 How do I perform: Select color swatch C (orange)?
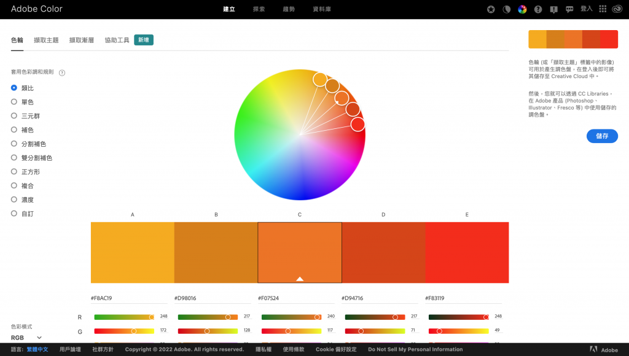(x=300, y=252)
